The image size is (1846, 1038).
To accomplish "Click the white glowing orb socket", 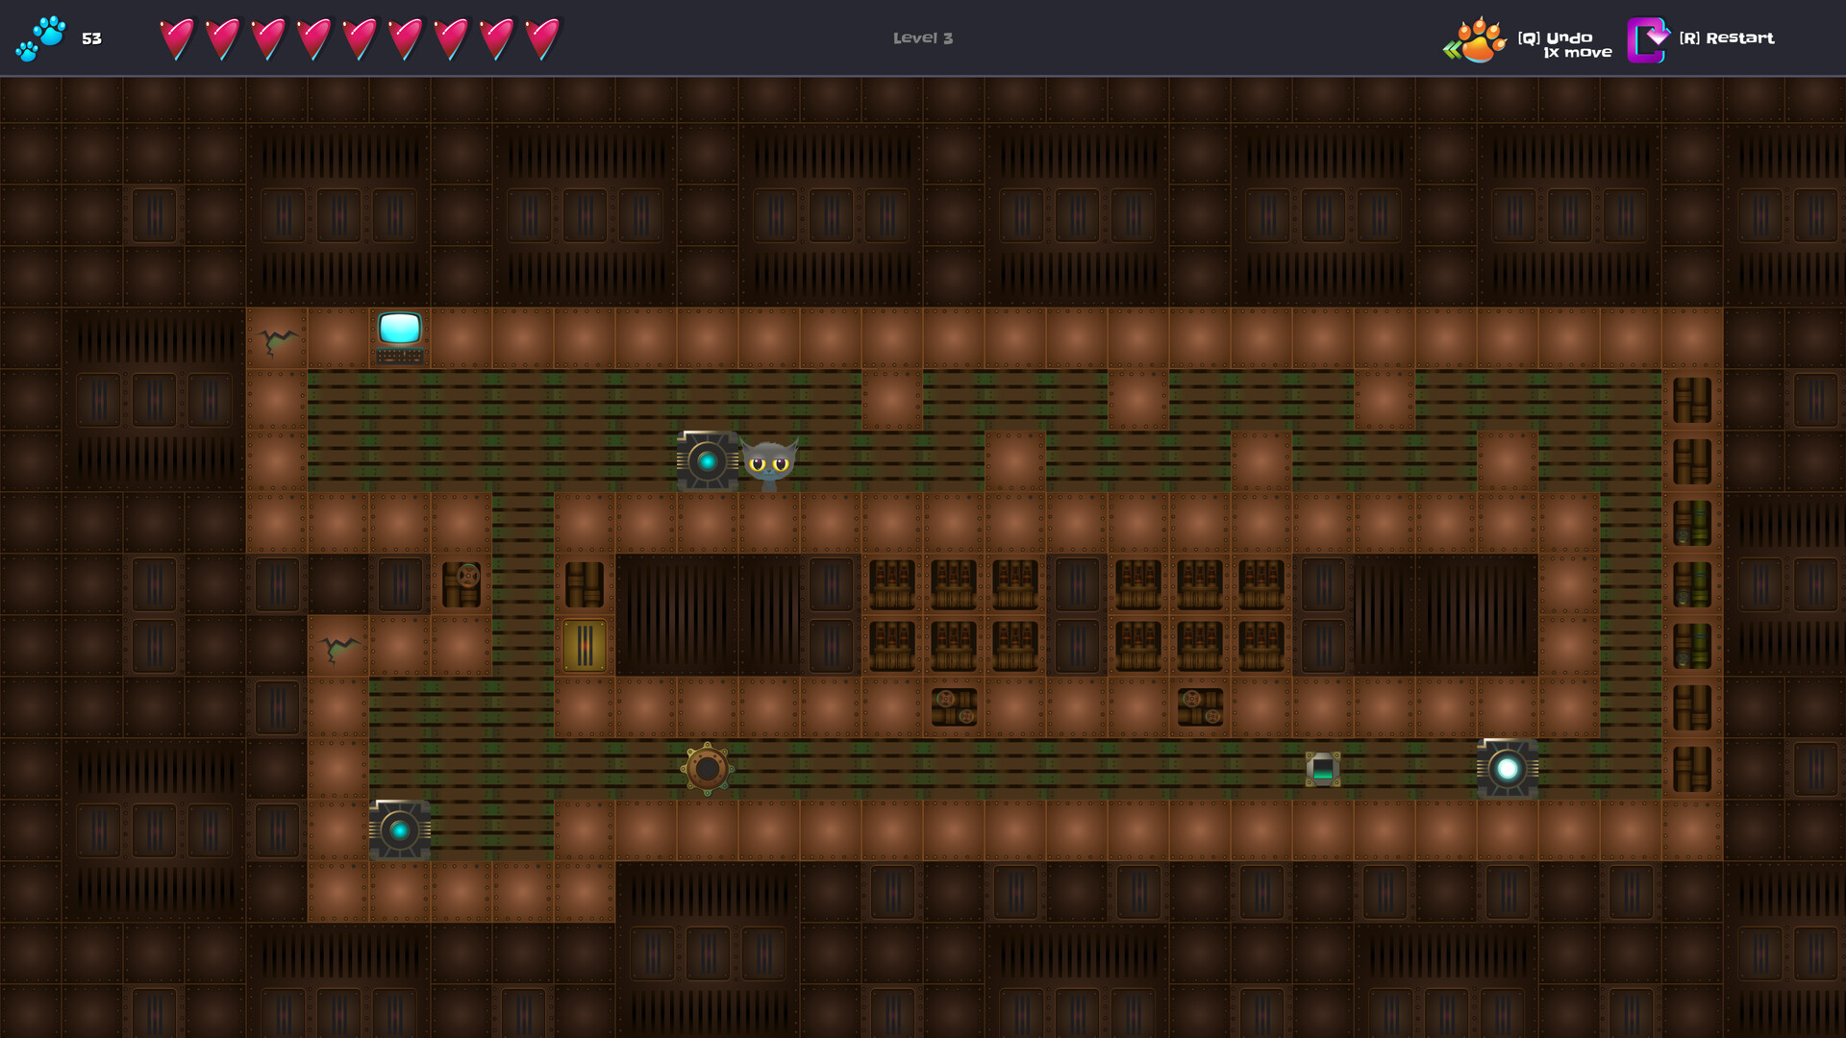I will pyautogui.click(x=1507, y=768).
